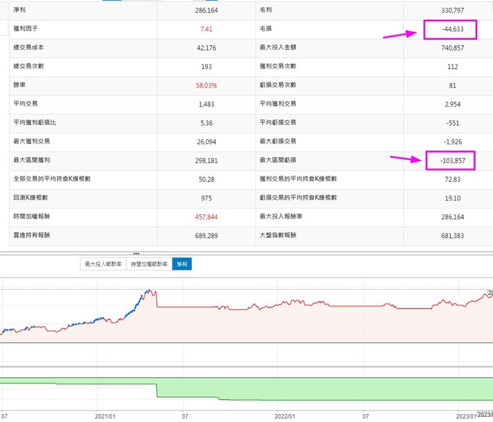Click the splitter handle dots above chart
Image resolution: width=493 pixels, height=422 pixels.
coord(136,253)
